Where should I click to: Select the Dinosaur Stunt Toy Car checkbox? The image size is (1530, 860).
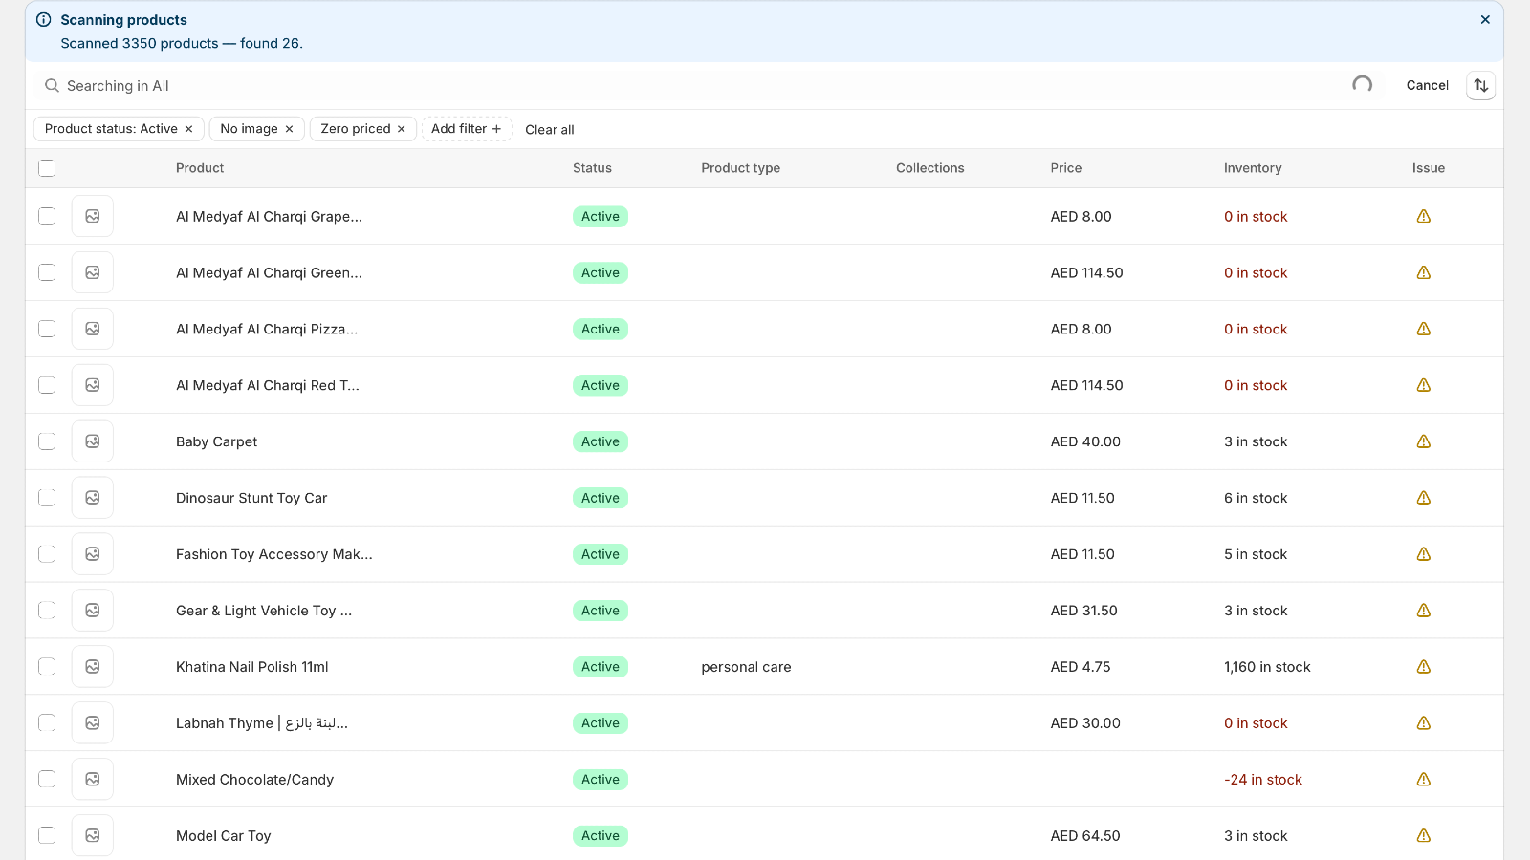pos(47,498)
